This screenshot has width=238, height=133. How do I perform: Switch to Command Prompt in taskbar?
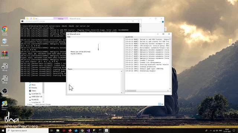click(x=100, y=130)
